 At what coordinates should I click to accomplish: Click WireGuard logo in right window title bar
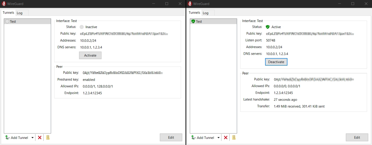(190, 4)
